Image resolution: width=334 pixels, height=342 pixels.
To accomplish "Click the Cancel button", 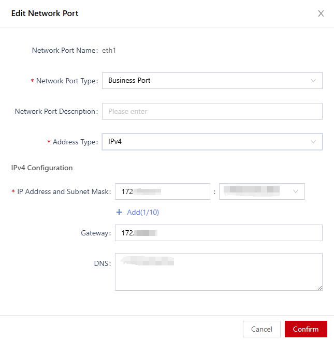I will coord(262,329).
